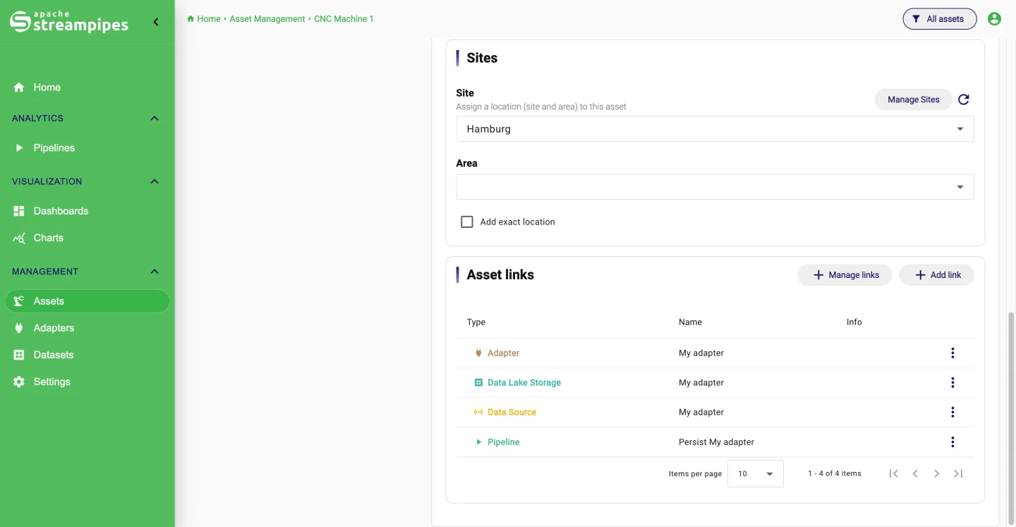Open Adapters in the sidebar
The width and height of the screenshot is (1016, 527).
coord(87,328)
